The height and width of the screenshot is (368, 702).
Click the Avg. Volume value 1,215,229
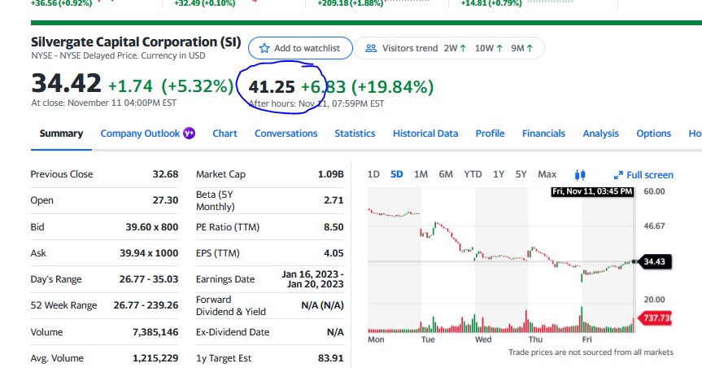coord(155,358)
